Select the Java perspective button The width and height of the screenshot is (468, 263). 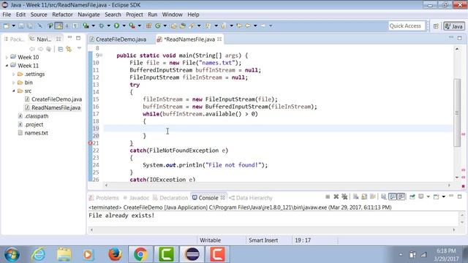454,26
